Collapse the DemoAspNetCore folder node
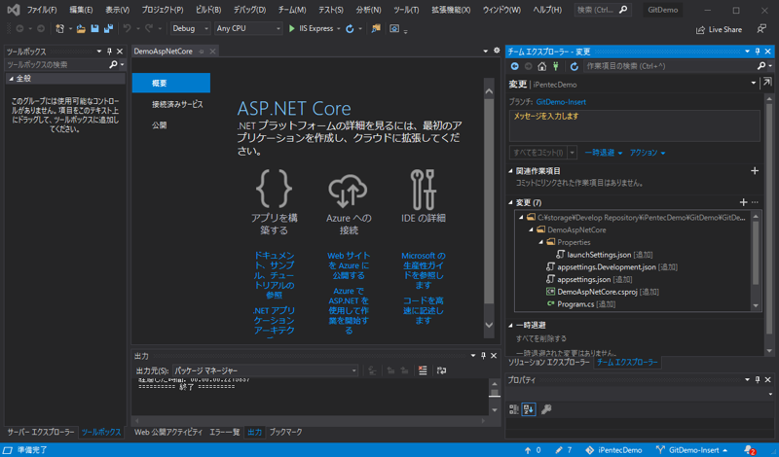 531,229
